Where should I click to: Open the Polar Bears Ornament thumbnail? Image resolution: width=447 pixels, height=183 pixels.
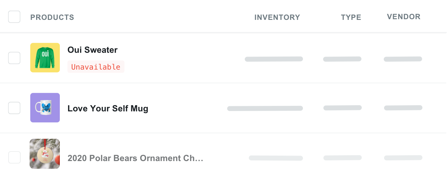coord(45,154)
